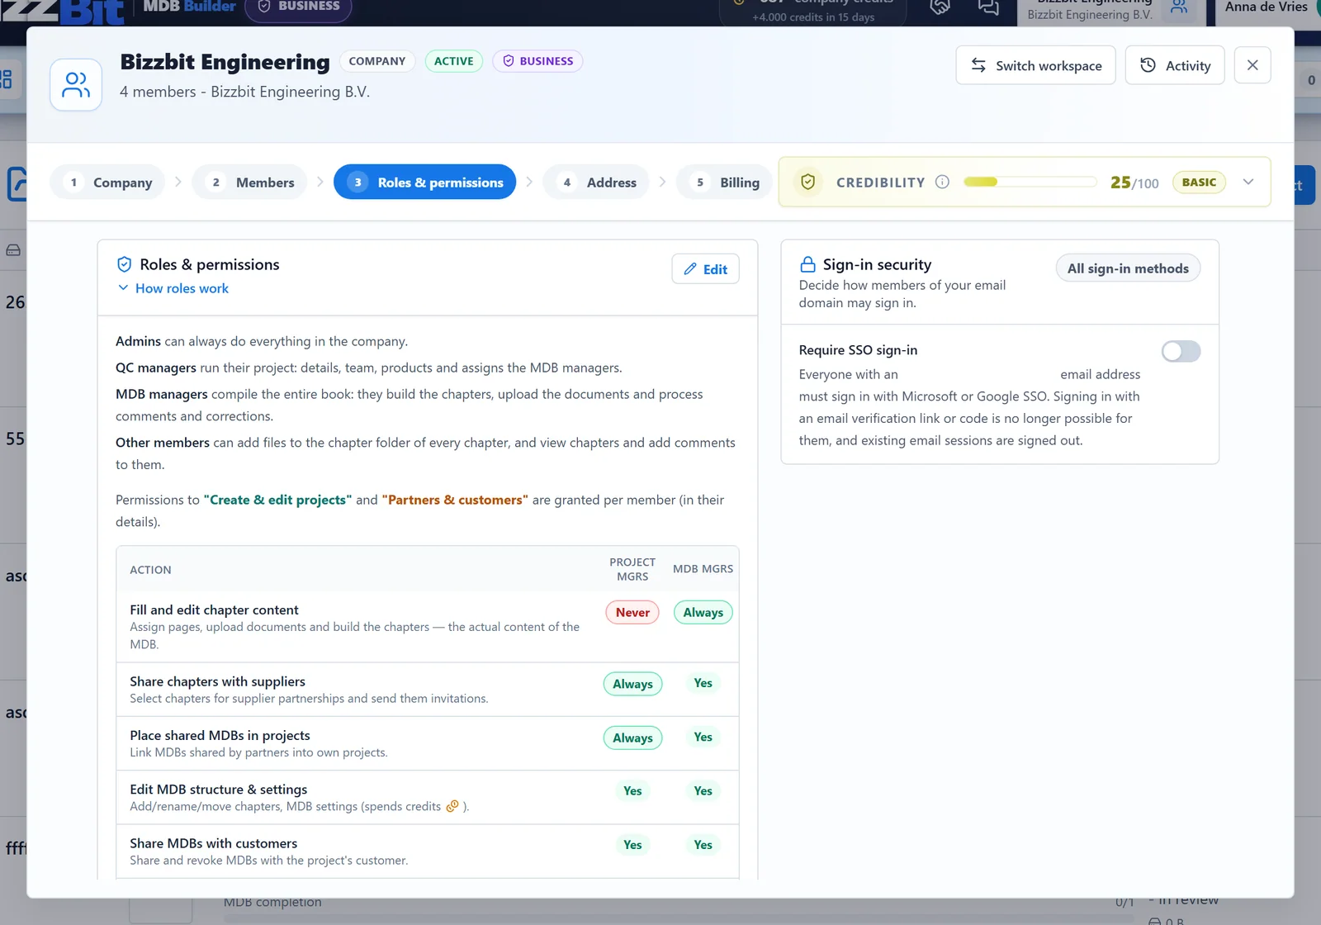Click the ACTIVE status badge

point(454,61)
